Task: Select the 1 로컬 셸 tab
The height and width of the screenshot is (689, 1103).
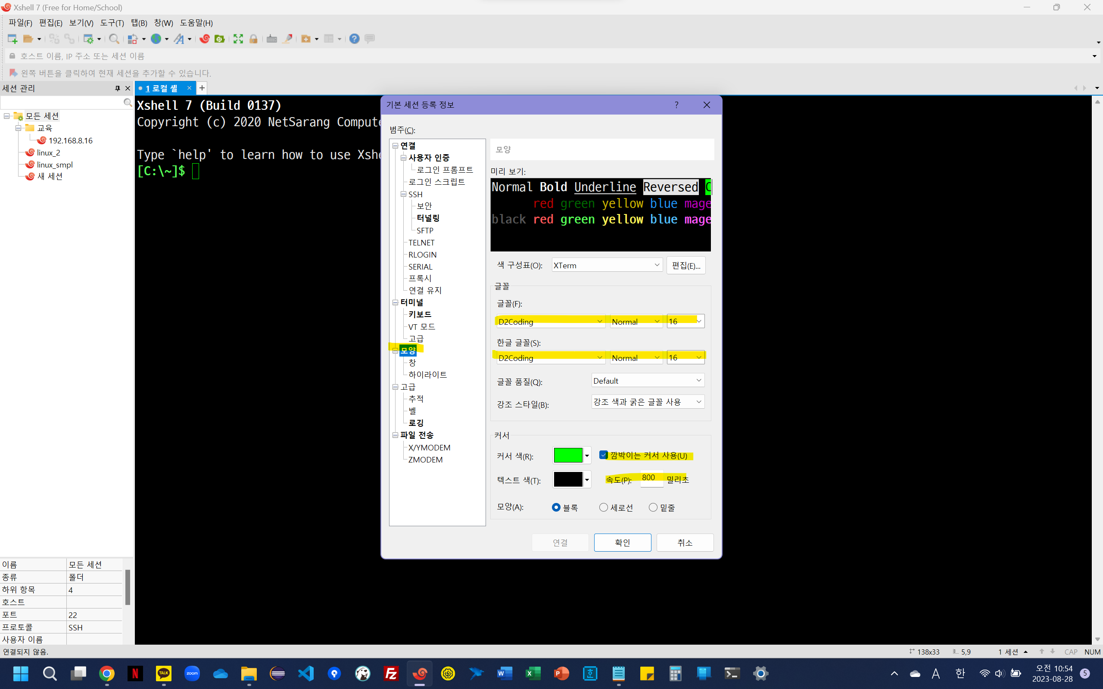Action: [162, 88]
